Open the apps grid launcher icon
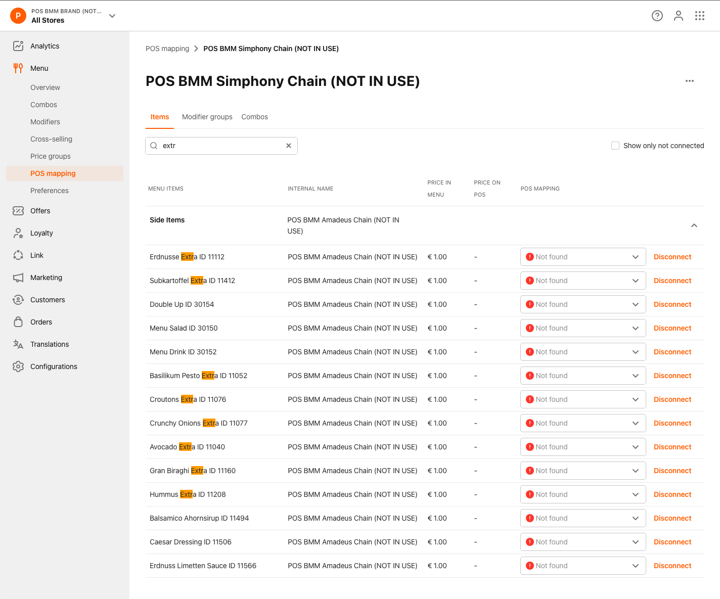Viewport: 720px width, 599px height. [x=700, y=16]
